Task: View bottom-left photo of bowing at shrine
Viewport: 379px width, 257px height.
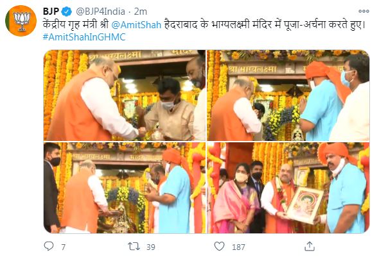Action: tap(125, 188)
